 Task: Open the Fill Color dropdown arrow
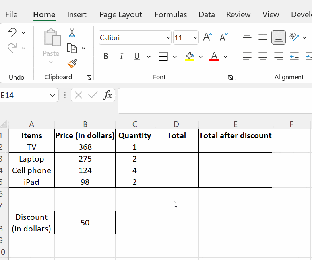click(x=201, y=57)
